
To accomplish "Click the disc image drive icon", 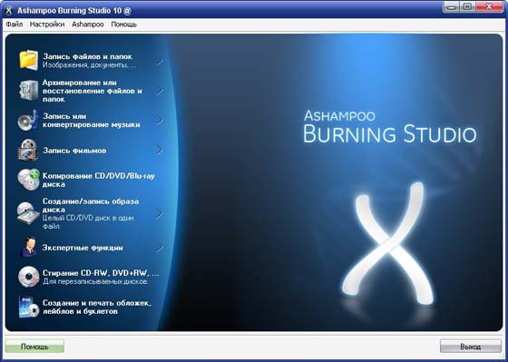I will pyautogui.click(x=28, y=213).
